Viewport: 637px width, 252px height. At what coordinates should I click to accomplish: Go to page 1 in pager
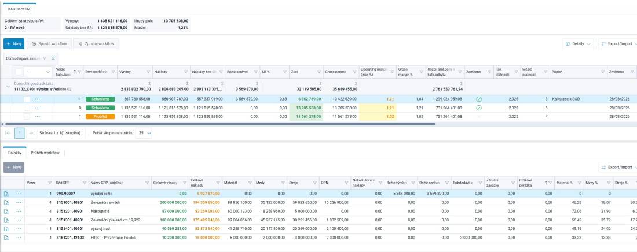coord(20,133)
